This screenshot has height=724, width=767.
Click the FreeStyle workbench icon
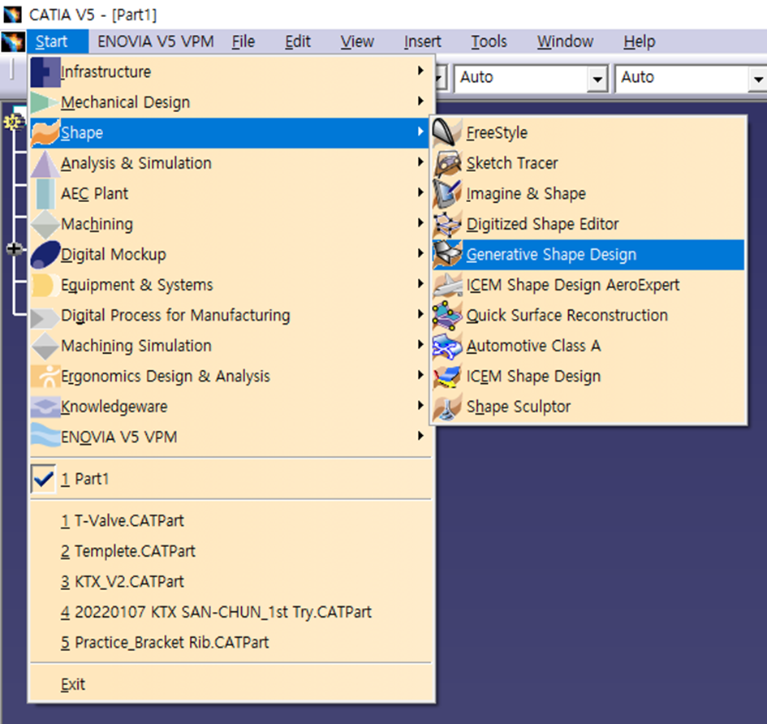(447, 132)
